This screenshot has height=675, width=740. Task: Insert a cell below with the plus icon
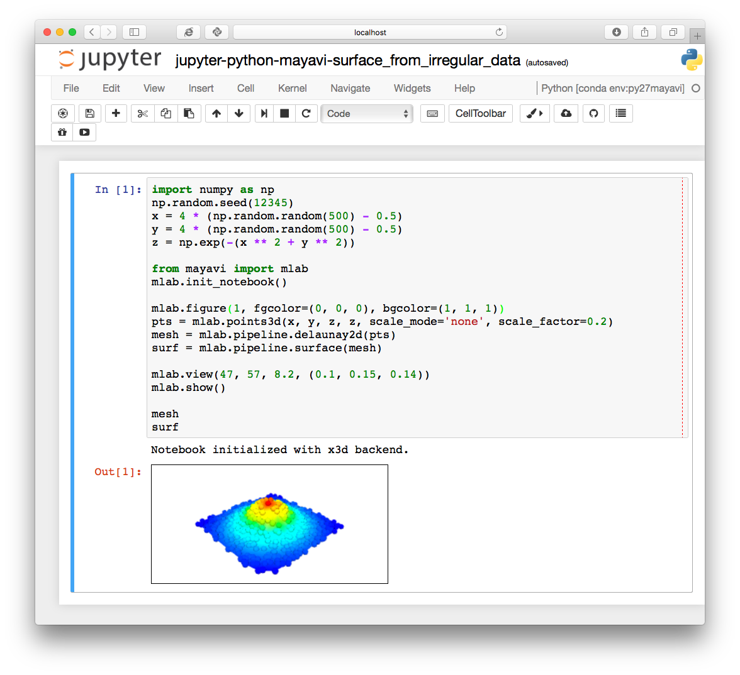click(116, 114)
